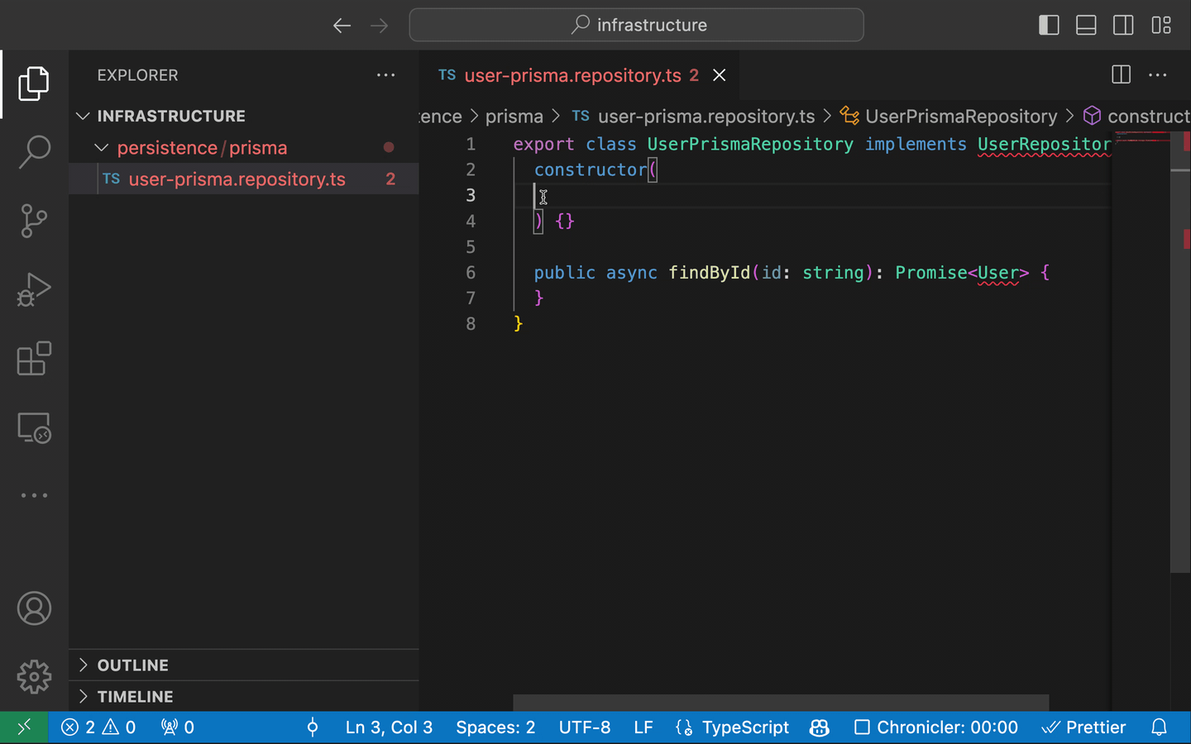Image resolution: width=1191 pixels, height=744 pixels.
Task: Open the Copilot icon in the status bar
Action: (819, 727)
